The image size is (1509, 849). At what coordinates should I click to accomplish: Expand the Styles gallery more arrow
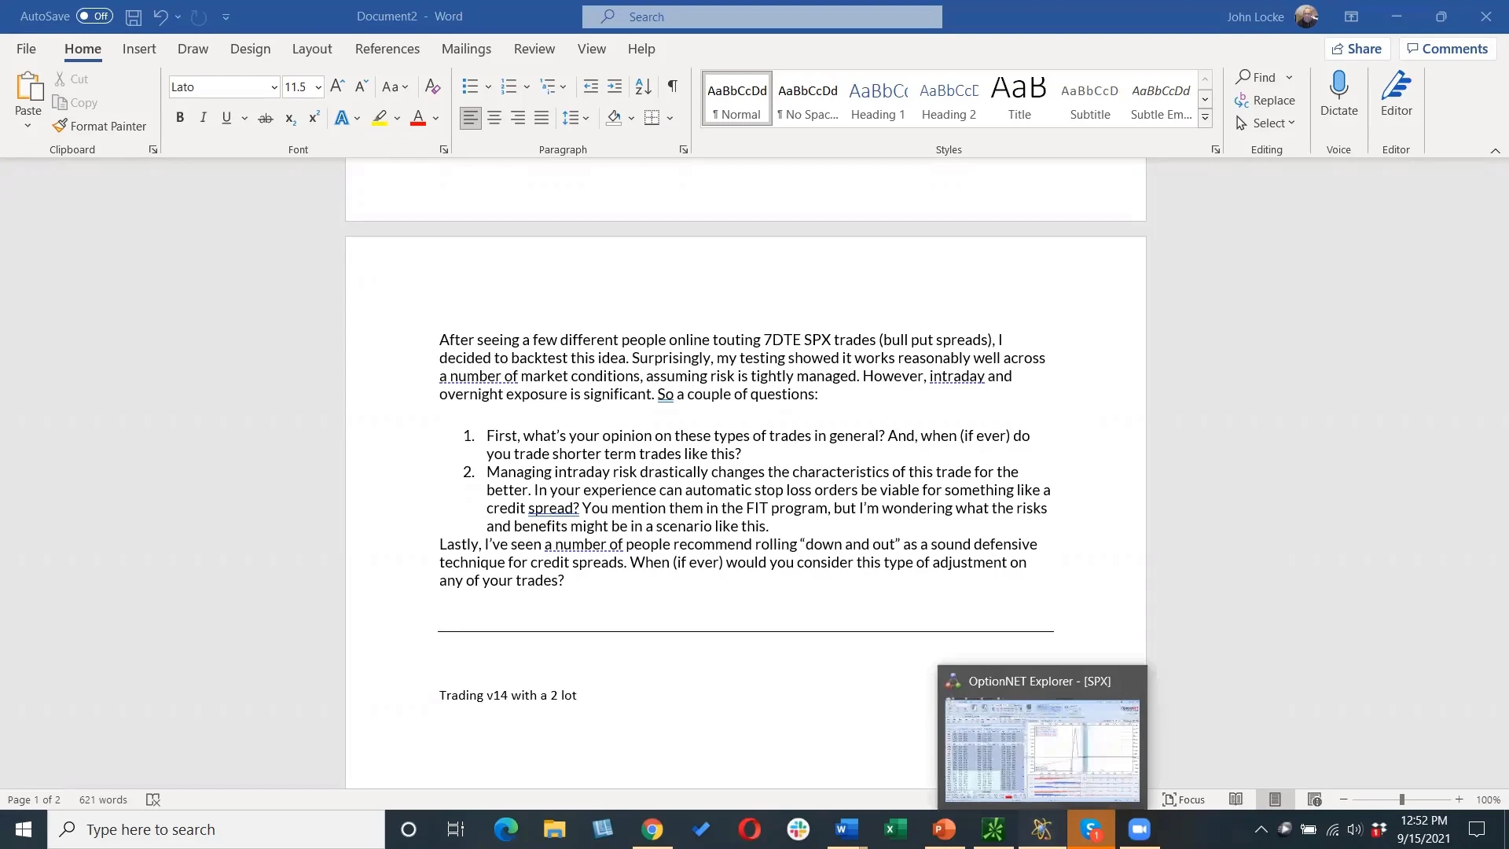tap(1205, 119)
